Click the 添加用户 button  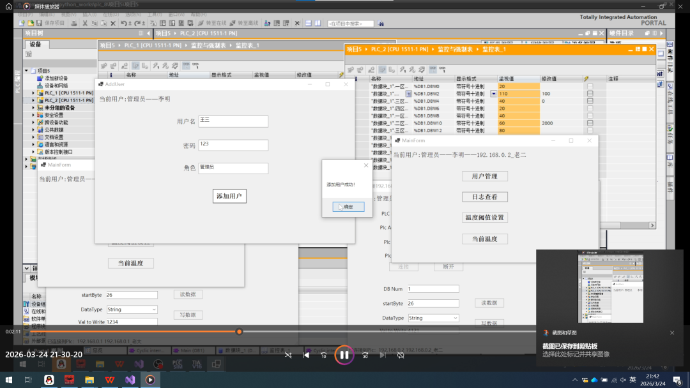click(x=229, y=196)
